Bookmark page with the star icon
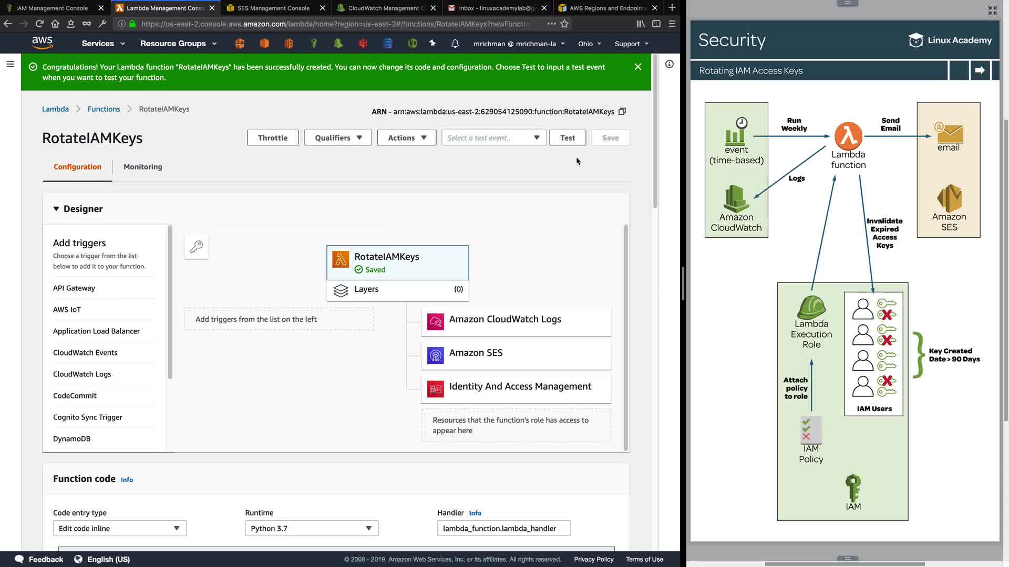Viewport: 1009px width, 567px height. click(x=564, y=24)
